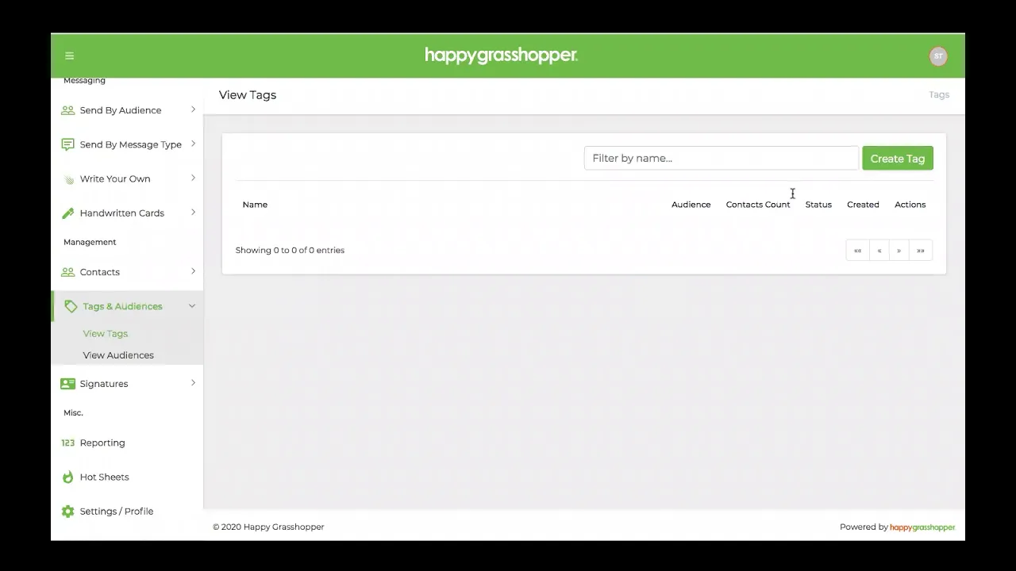Go to the next page of results
The height and width of the screenshot is (571, 1016).
pos(899,251)
